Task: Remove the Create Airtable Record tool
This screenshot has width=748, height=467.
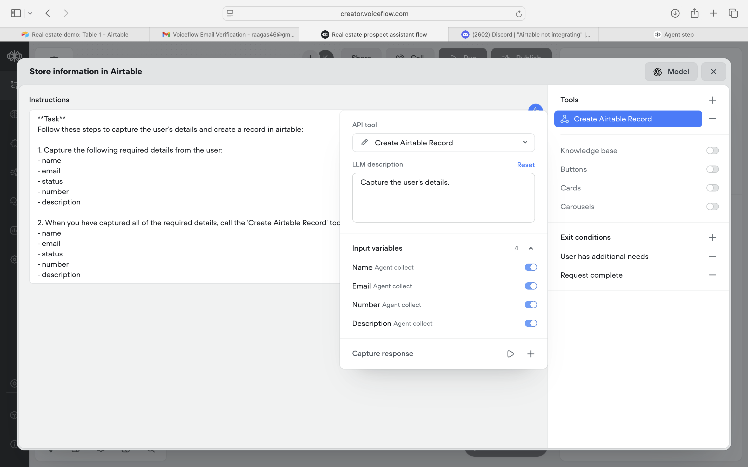Action: 712,119
